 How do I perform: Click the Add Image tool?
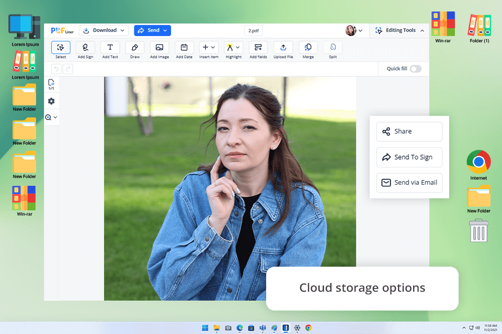[159, 47]
